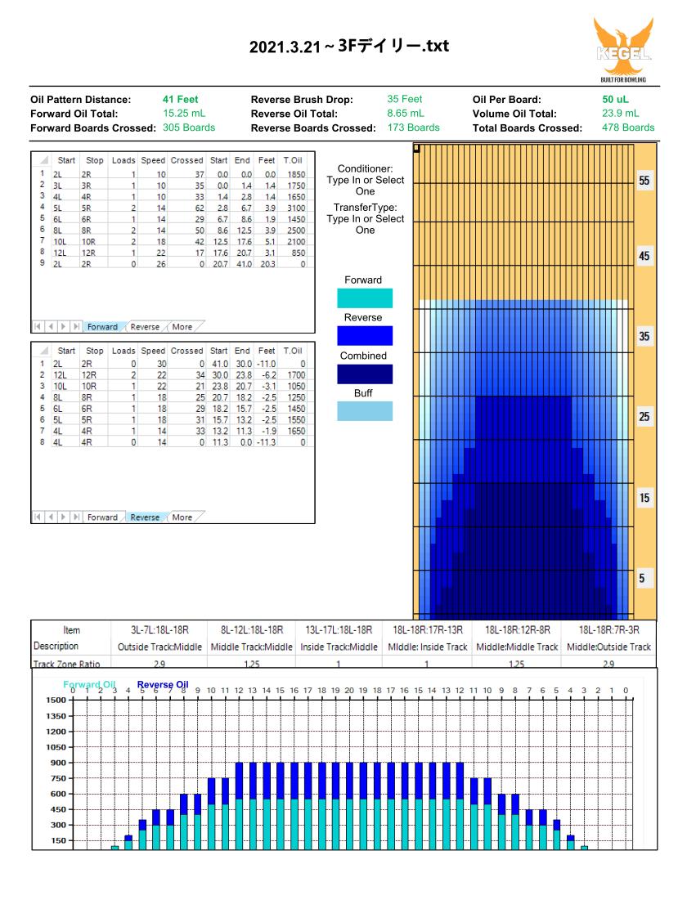The width and height of the screenshot is (696, 900).
Task: Click the 'Reverse Oil' chart legend label
Action: pyautogui.click(x=163, y=684)
